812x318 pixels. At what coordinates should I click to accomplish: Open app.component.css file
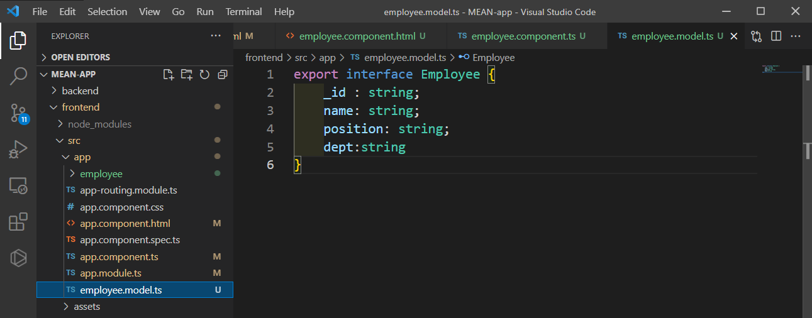(x=135, y=207)
